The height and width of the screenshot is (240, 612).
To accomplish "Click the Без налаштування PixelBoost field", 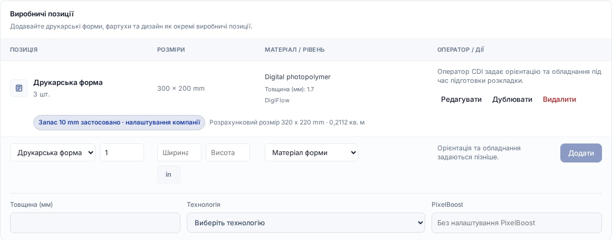I will pyautogui.click(x=517, y=223).
